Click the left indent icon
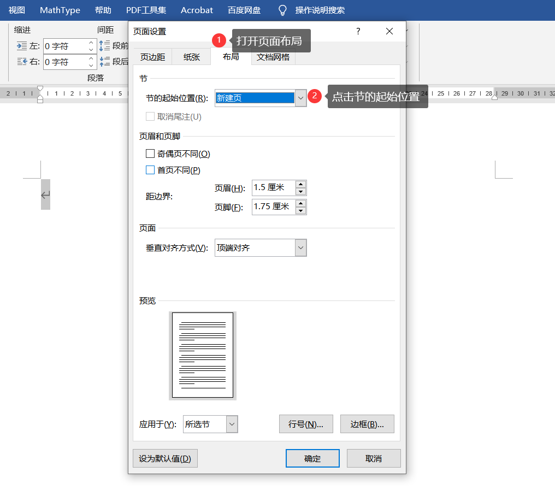Viewport: 555px width, 496px height. 22,46
